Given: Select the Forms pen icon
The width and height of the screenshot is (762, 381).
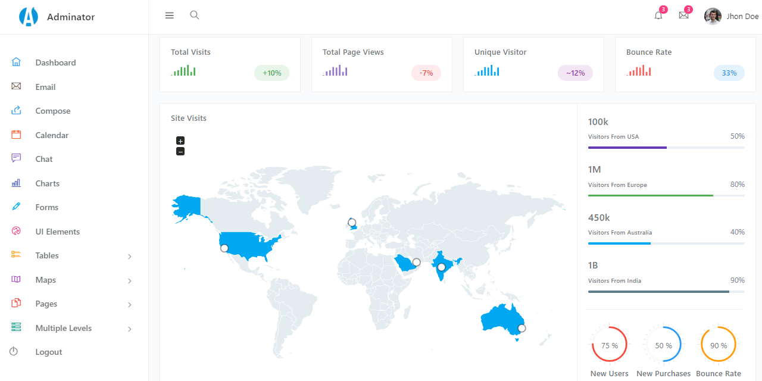Looking at the screenshot, I should tap(16, 207).
